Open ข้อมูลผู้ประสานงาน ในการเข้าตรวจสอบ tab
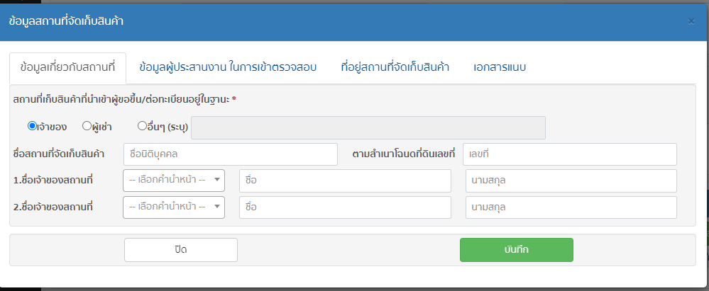The image size is (709, 291). (x=228, y=68)
